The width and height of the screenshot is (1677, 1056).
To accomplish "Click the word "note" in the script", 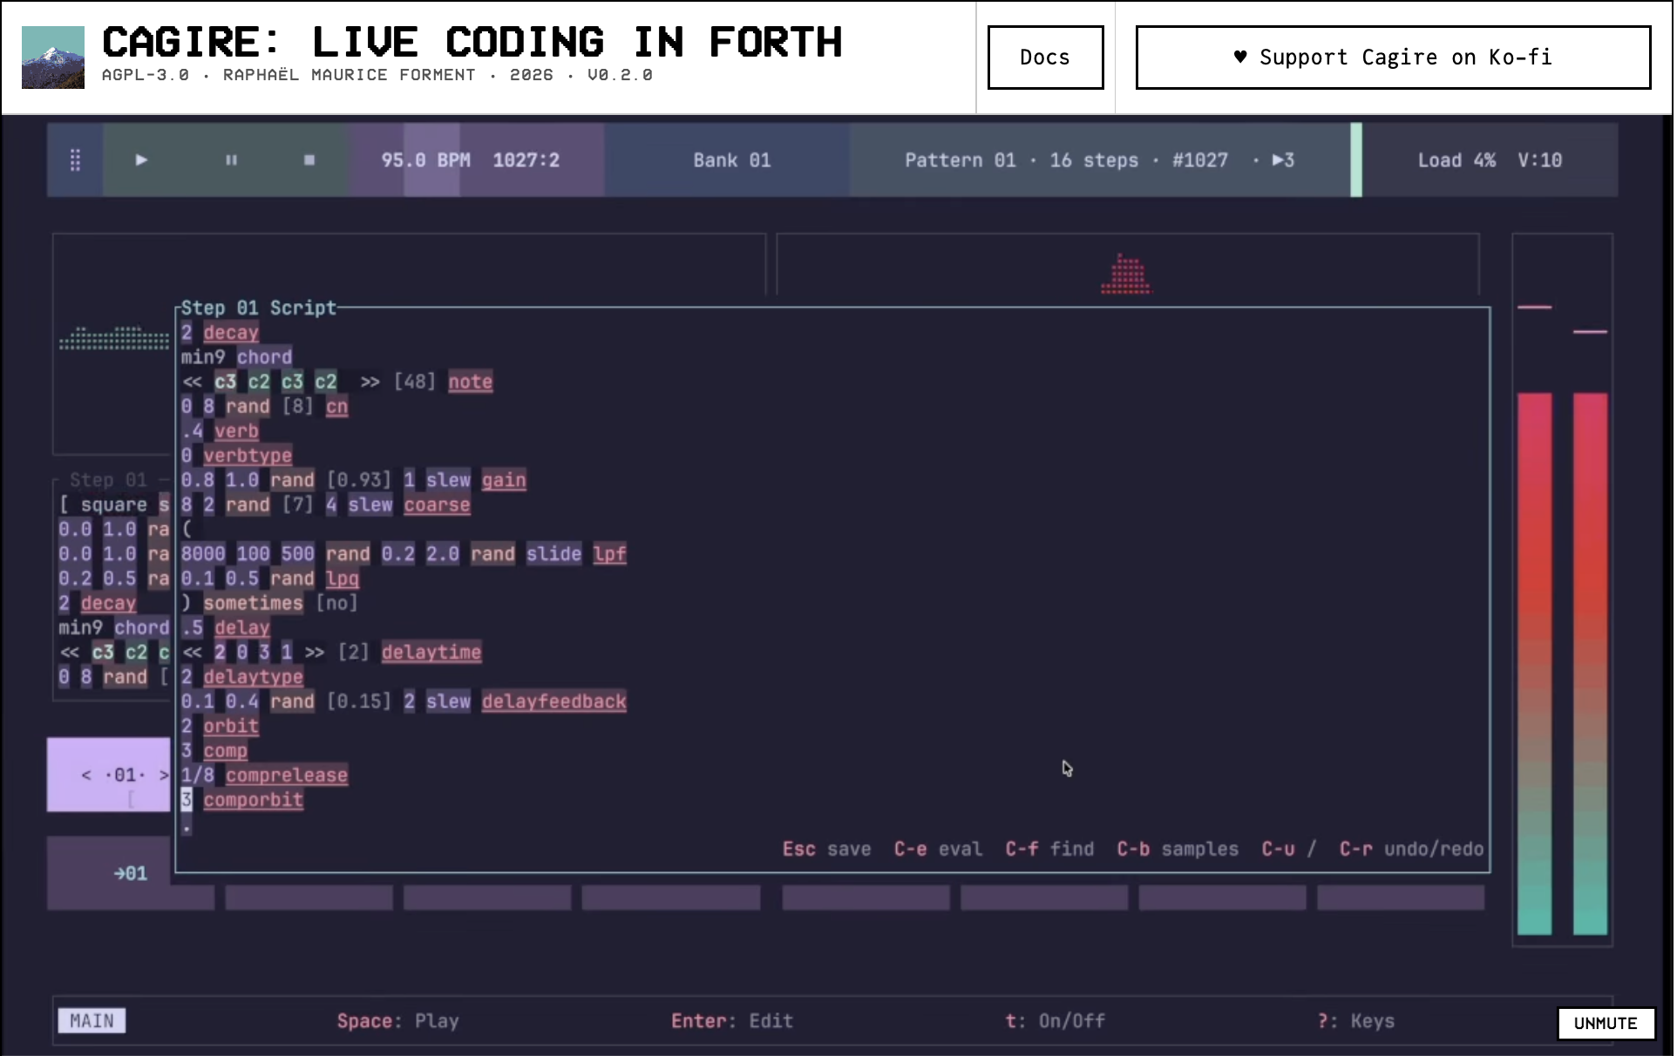I will pyautogui.click(x=472, y=382).
